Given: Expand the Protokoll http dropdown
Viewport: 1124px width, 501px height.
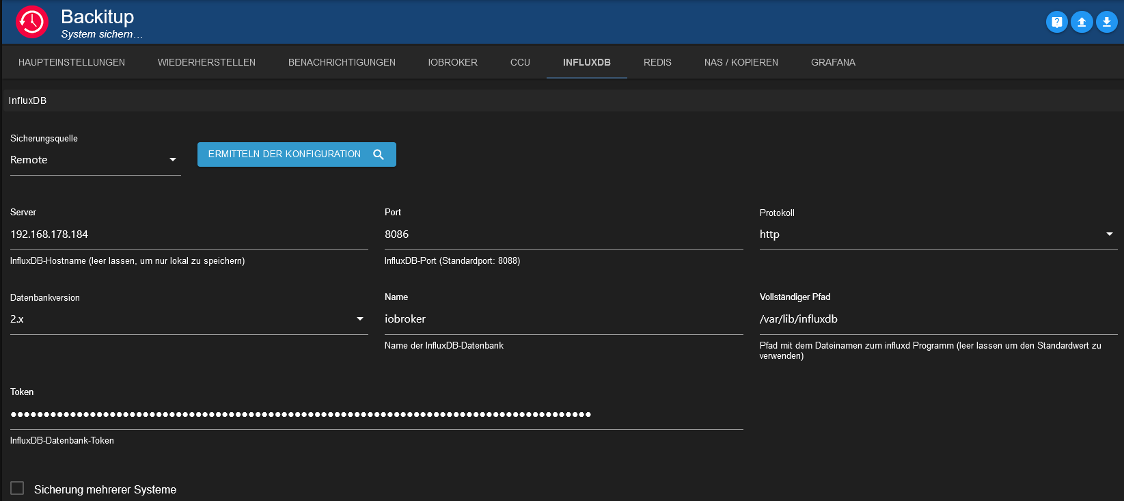Looking at the screenshot, I should coord(937,234).
